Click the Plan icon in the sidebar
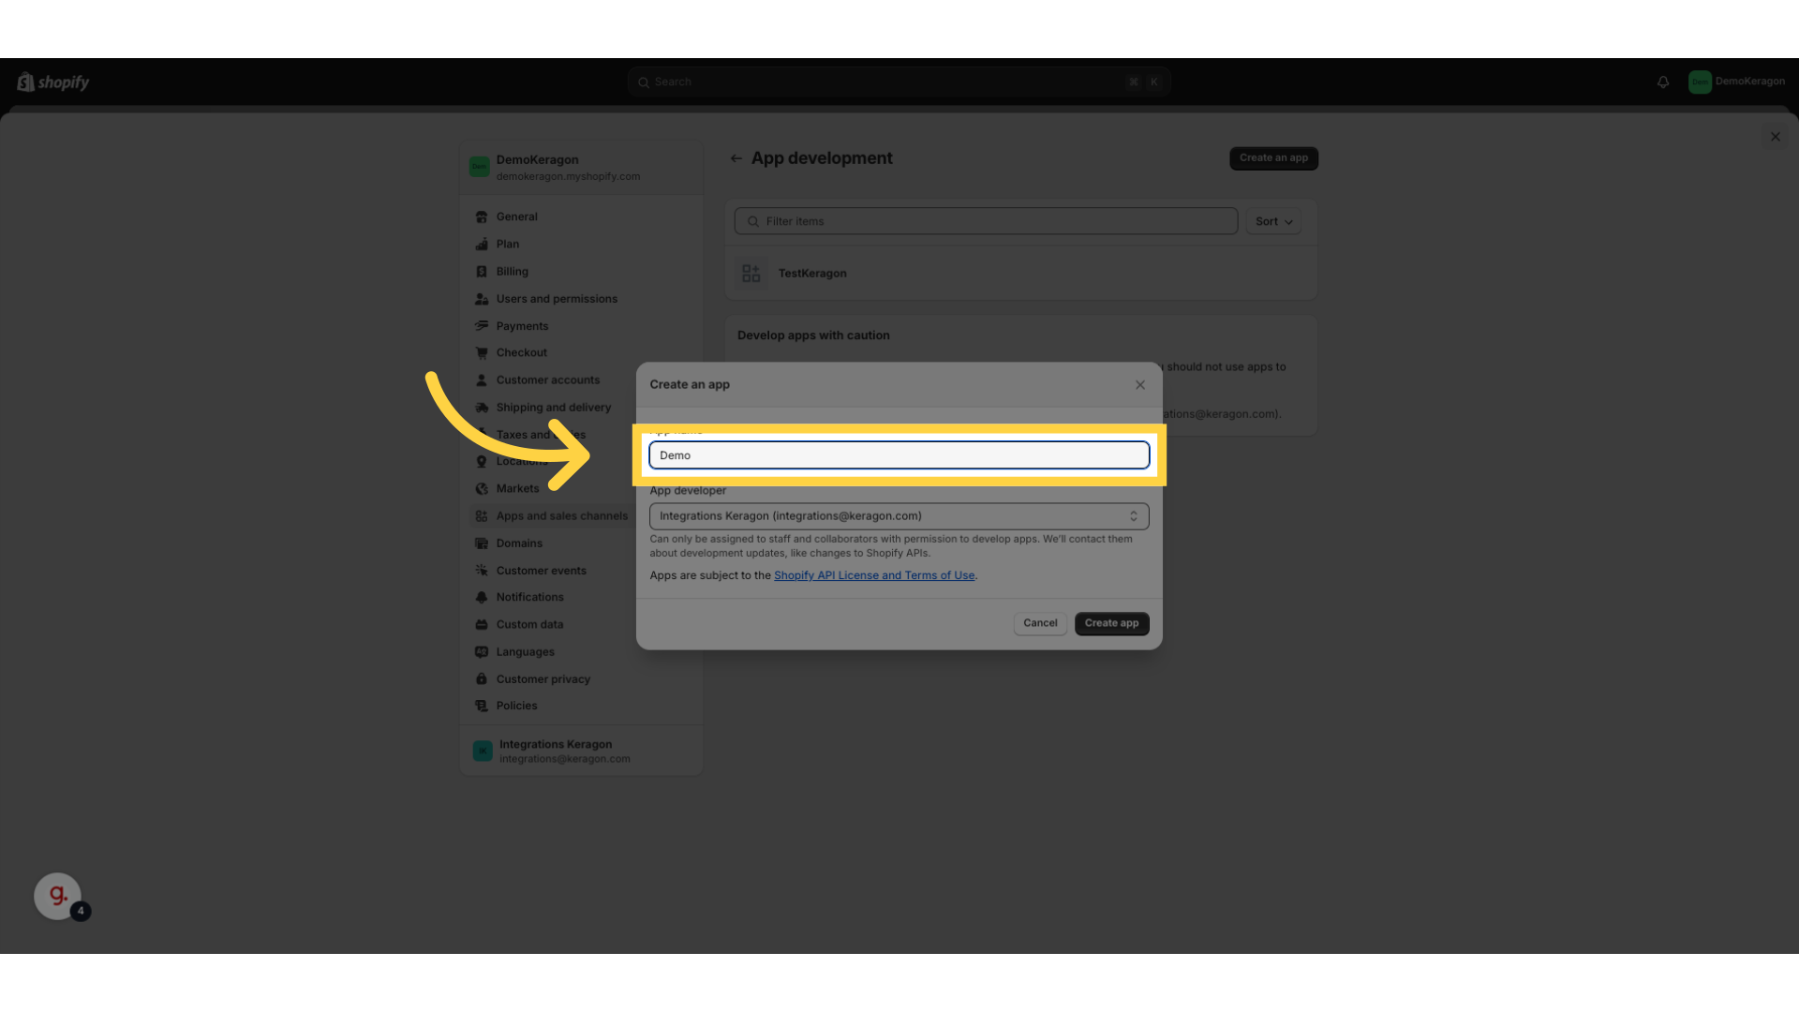 (x=482, y=245)
